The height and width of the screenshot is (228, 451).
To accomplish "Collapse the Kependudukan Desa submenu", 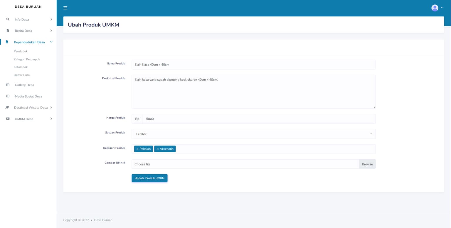I will [51, 42].
